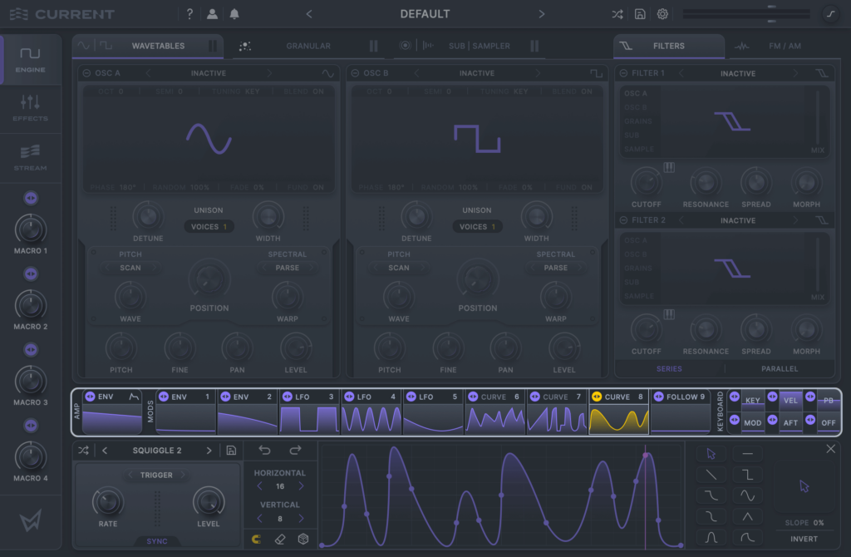This screenshot has width=851, height=557.
Task: Click the eraser tool in curve editor
Action: 280,539
